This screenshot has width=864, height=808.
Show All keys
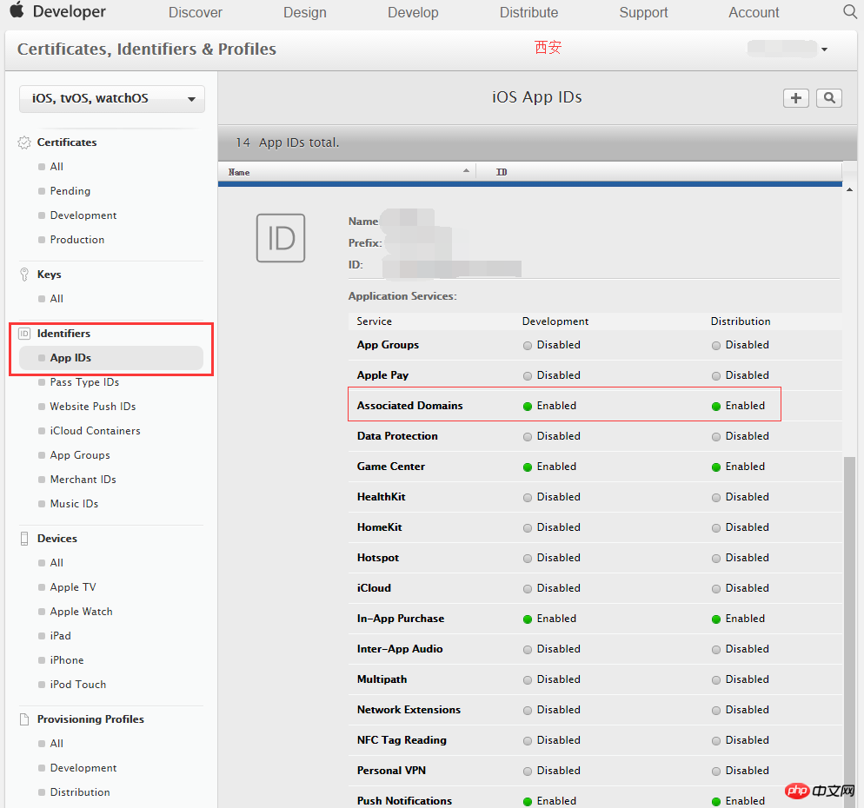click(56, 299)
